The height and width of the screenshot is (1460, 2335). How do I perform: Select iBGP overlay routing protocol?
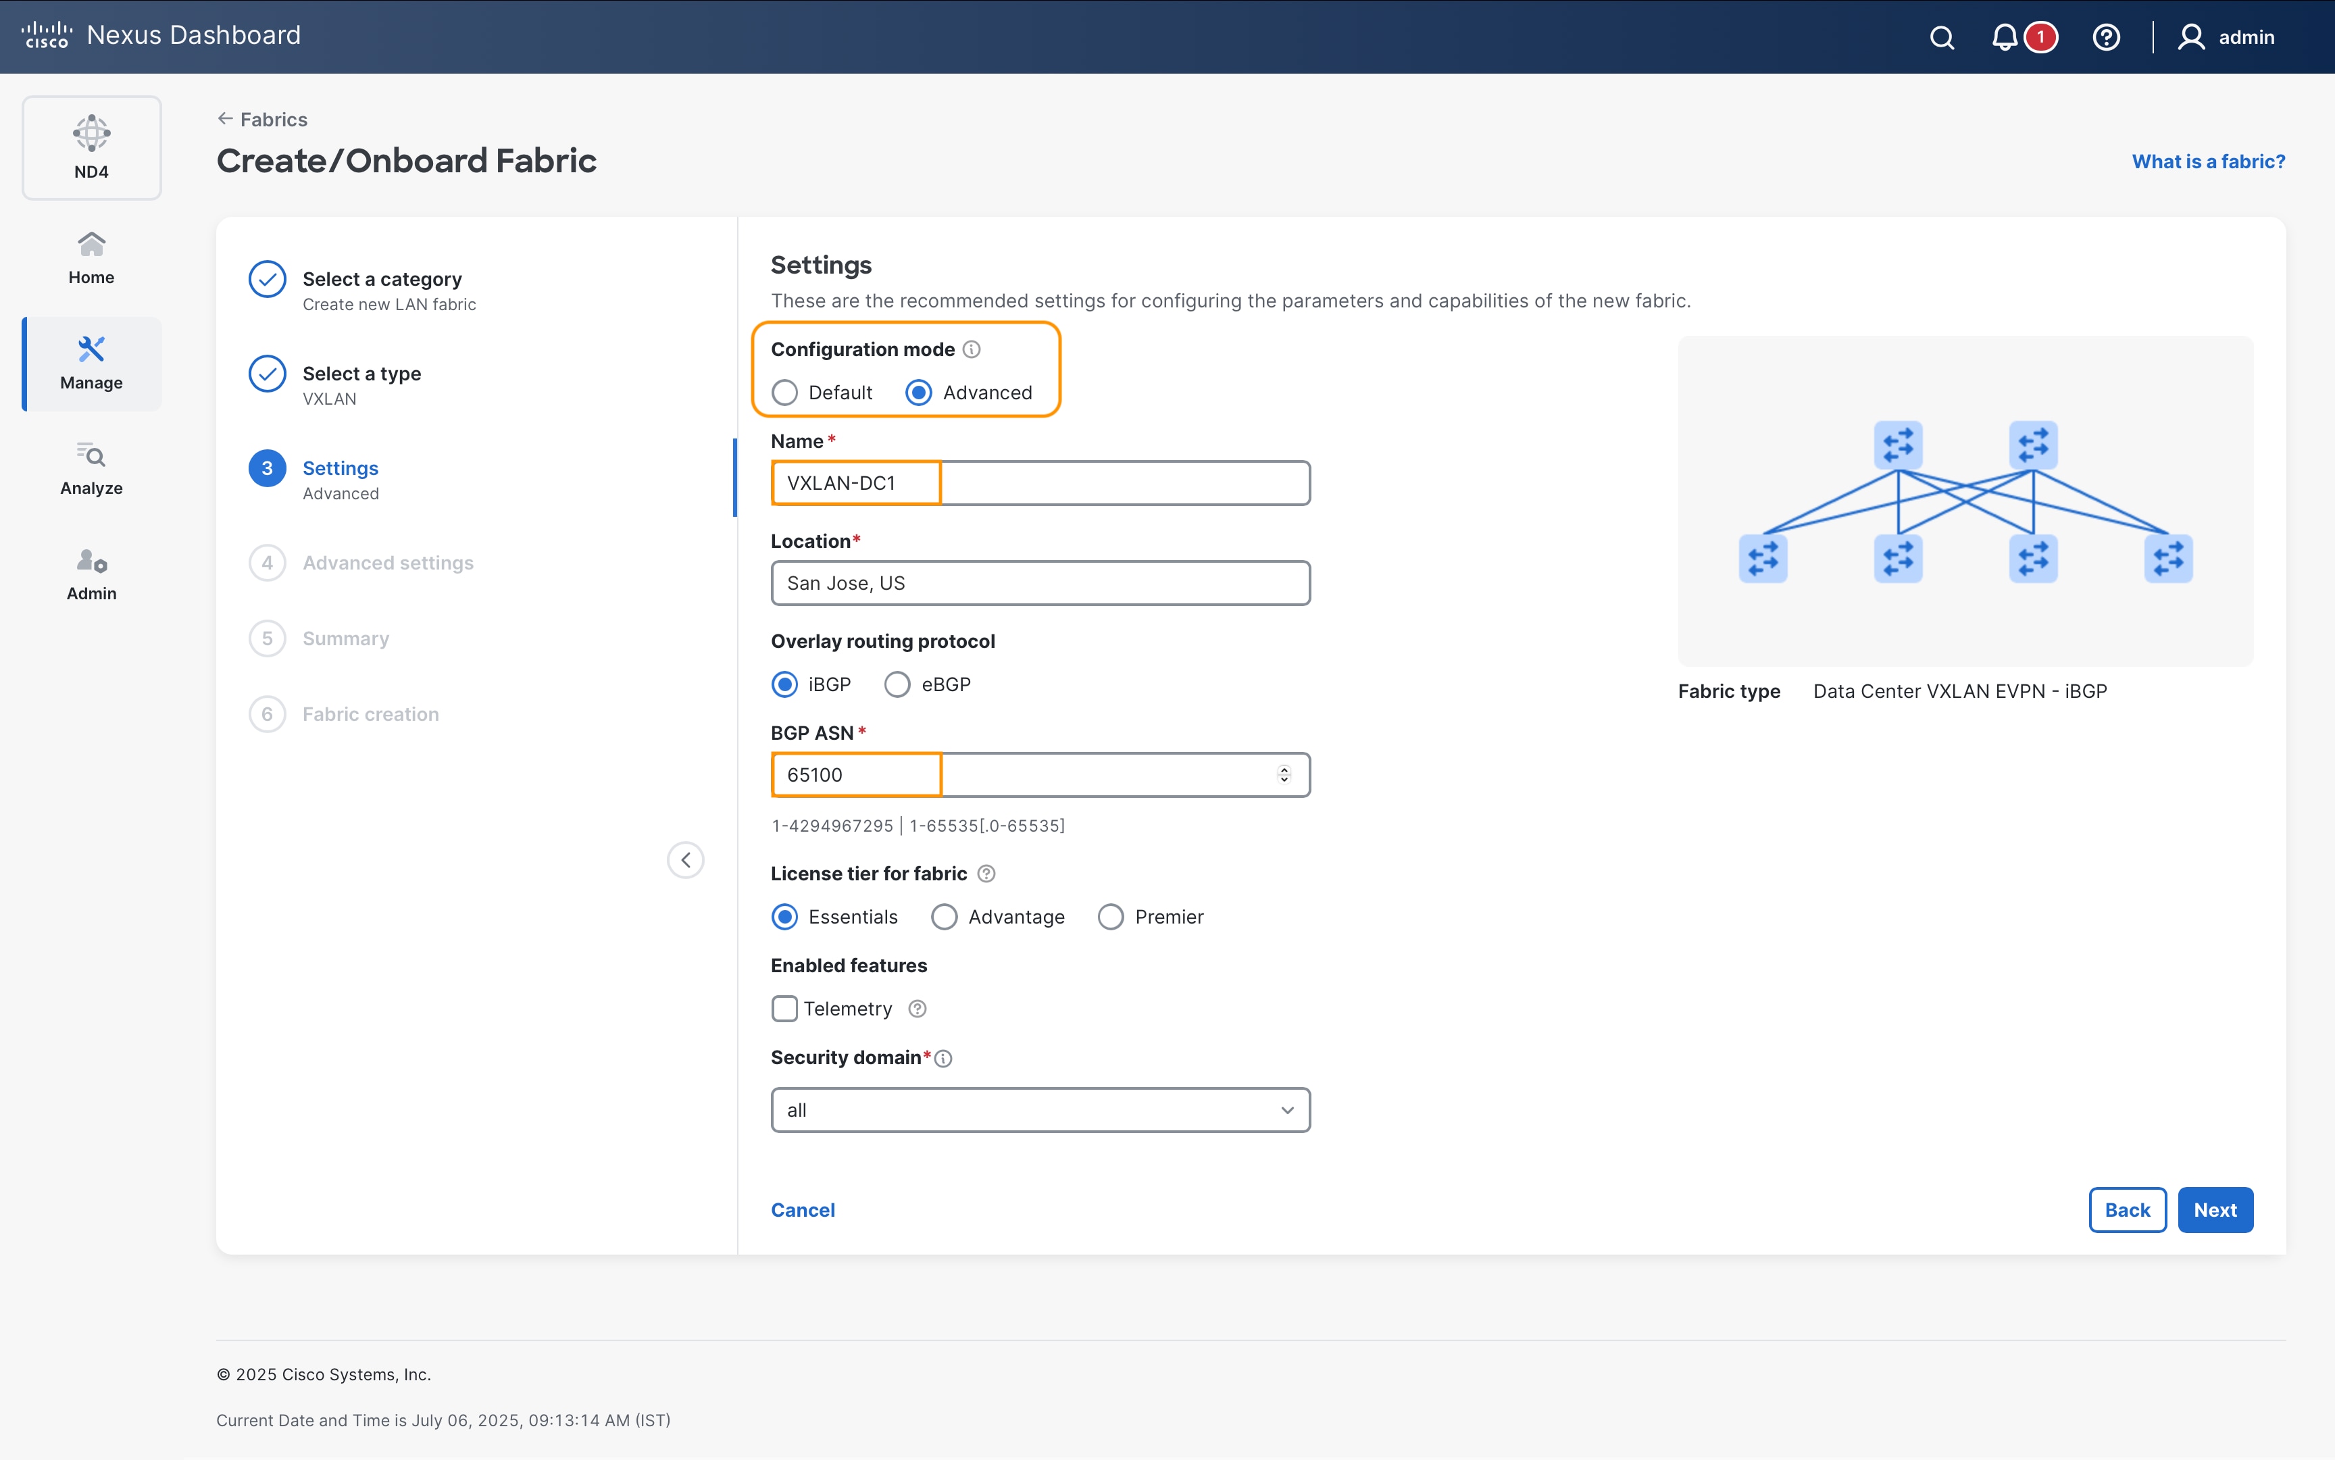784,684
